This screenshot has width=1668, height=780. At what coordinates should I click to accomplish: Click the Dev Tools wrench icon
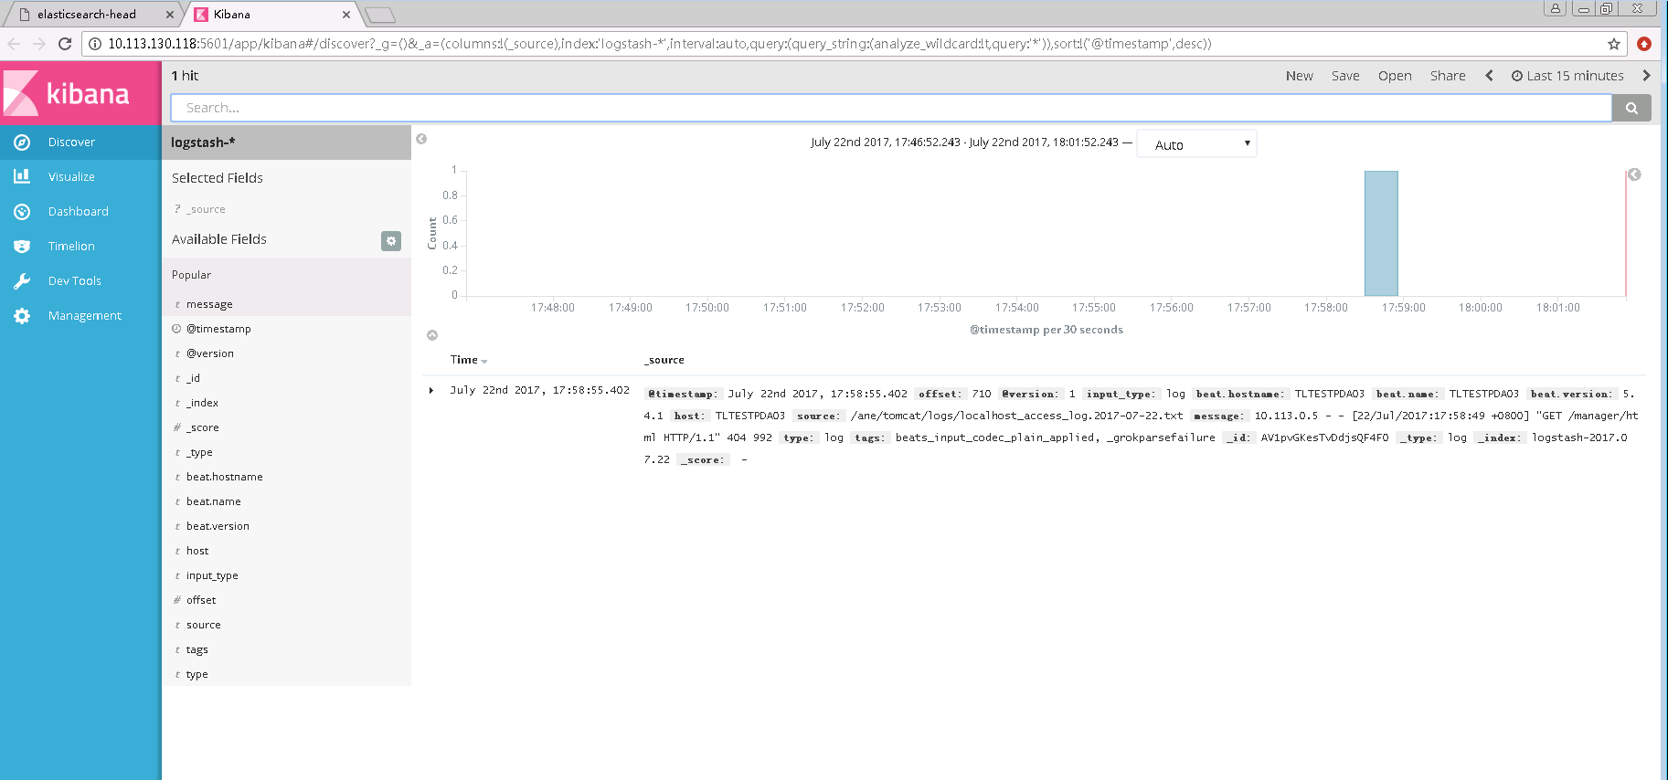point(22,281)
